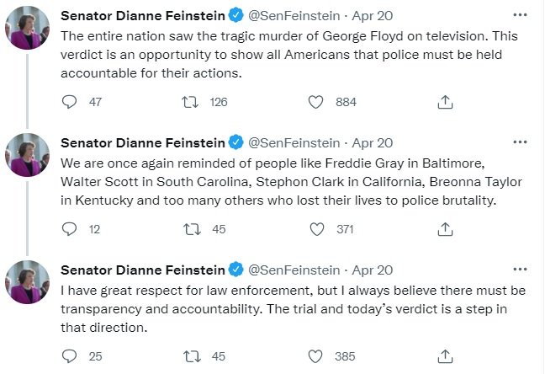This screenshot has width=545, height=374.
Task: Open more options on the third tweet
Action: [x=521, y=270]
